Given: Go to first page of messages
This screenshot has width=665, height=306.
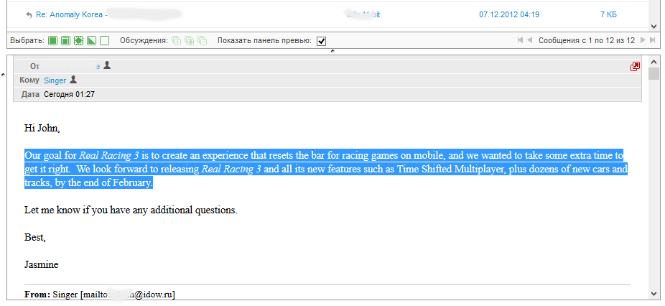Looking at the screenshot, I should tap(521, 40).
